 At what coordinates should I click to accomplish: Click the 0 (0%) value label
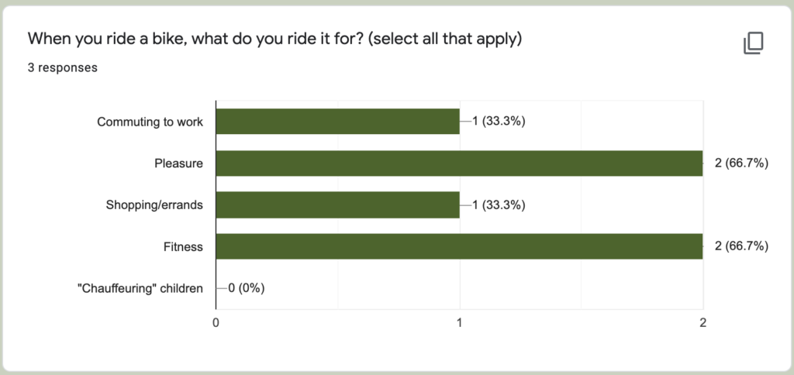[x=247, y=288]
